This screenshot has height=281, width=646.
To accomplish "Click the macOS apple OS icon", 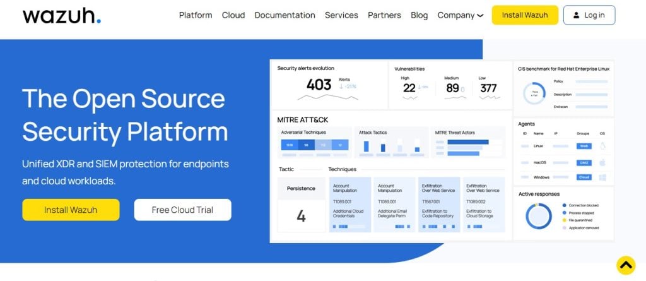I will 602,162.
